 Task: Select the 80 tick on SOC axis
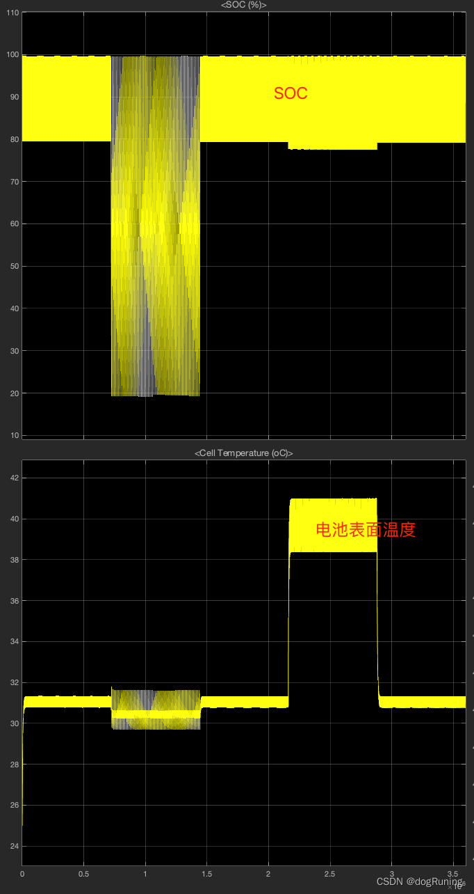coord(14,140)
